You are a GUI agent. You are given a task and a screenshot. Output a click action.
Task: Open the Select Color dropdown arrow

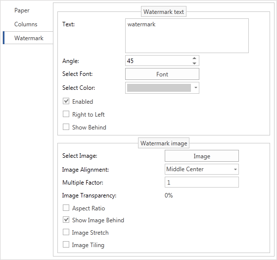[195, 87]
